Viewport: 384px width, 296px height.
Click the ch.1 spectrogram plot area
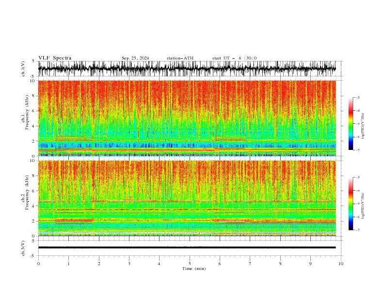click(x=187, y=118)
